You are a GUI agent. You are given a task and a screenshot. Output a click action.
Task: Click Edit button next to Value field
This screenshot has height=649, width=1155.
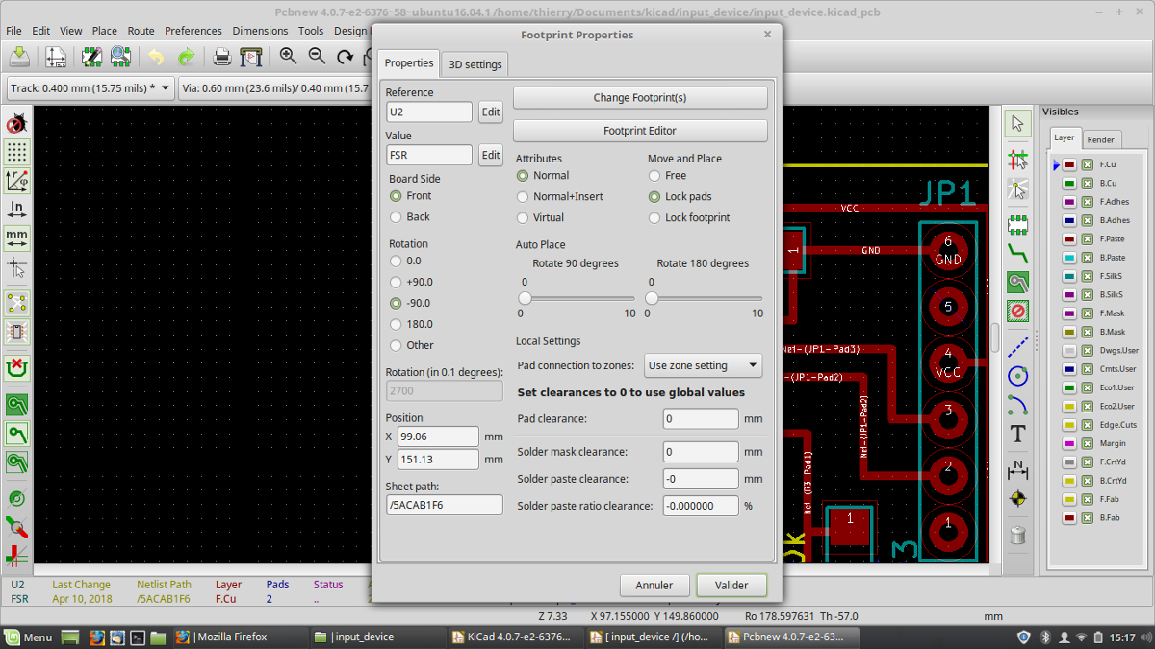click(491, 155)
